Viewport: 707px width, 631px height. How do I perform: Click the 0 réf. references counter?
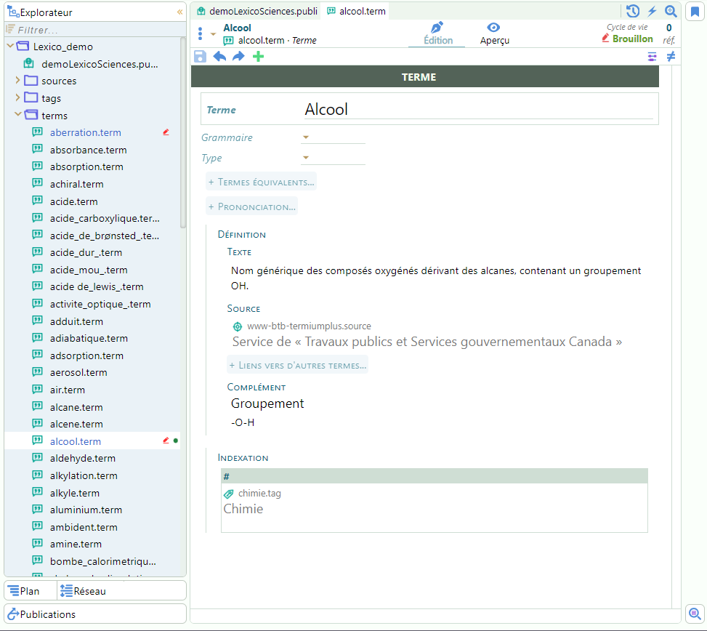pyautogui.click(x=669, y=34)
